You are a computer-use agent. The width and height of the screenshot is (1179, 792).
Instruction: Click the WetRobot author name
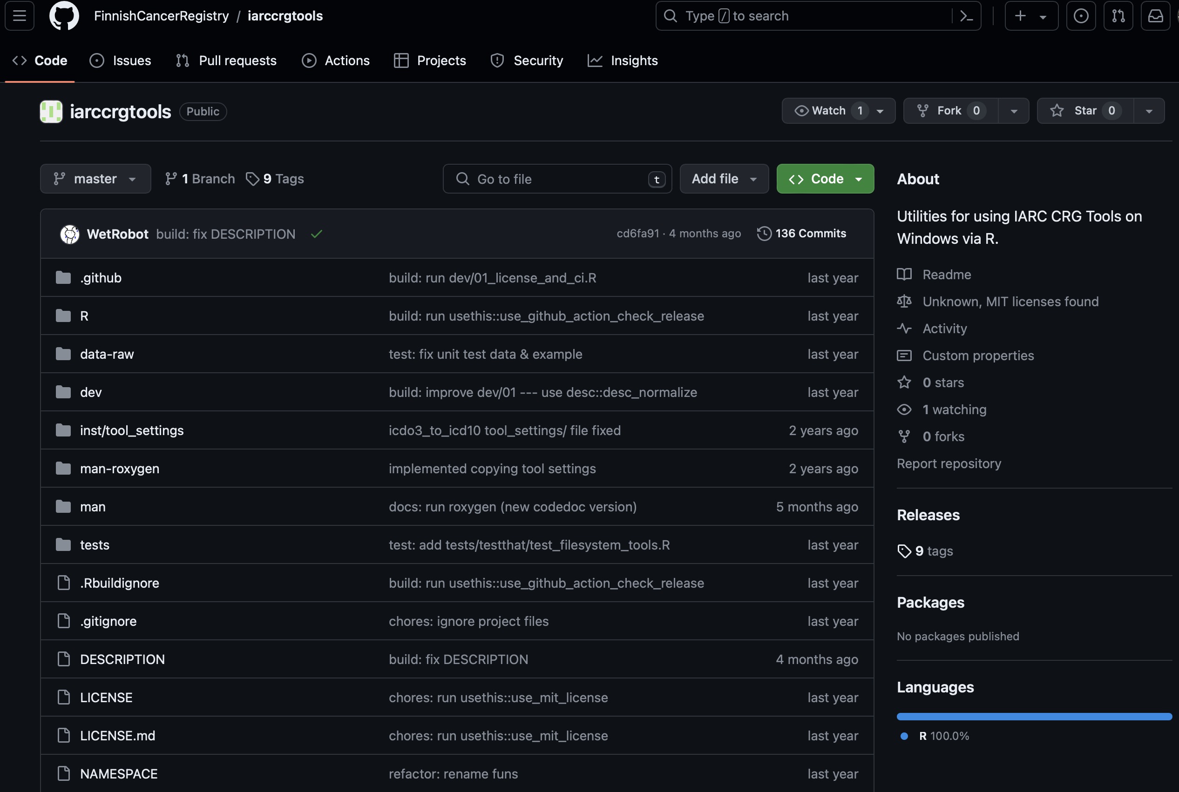[x=118, y=234]
